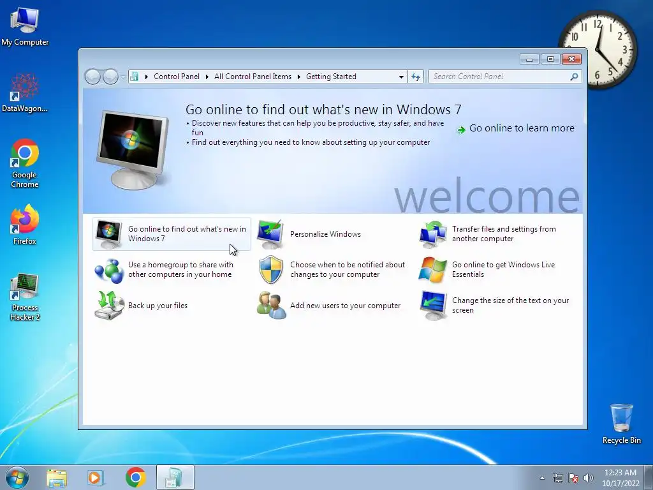The width and height of the screenshot is (653, 490).
Task: Go to Control Panel in the breadcrumb
Action: tap(177, 77)
